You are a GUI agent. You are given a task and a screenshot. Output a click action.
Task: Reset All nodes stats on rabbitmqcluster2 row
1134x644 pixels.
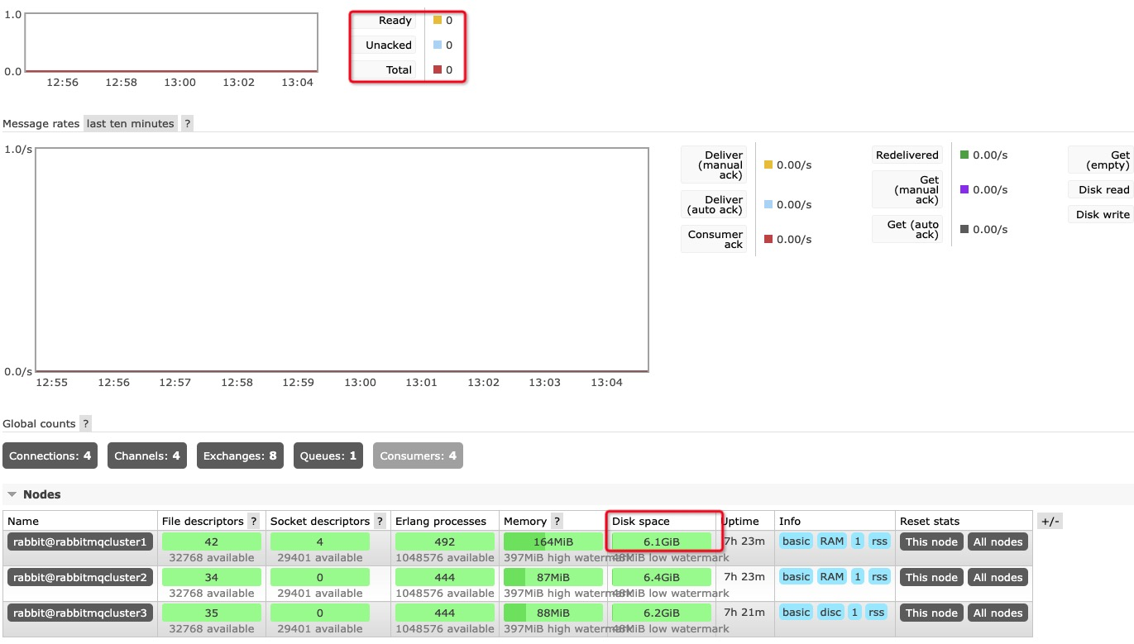pyautogui.click(x=998, y=578)
